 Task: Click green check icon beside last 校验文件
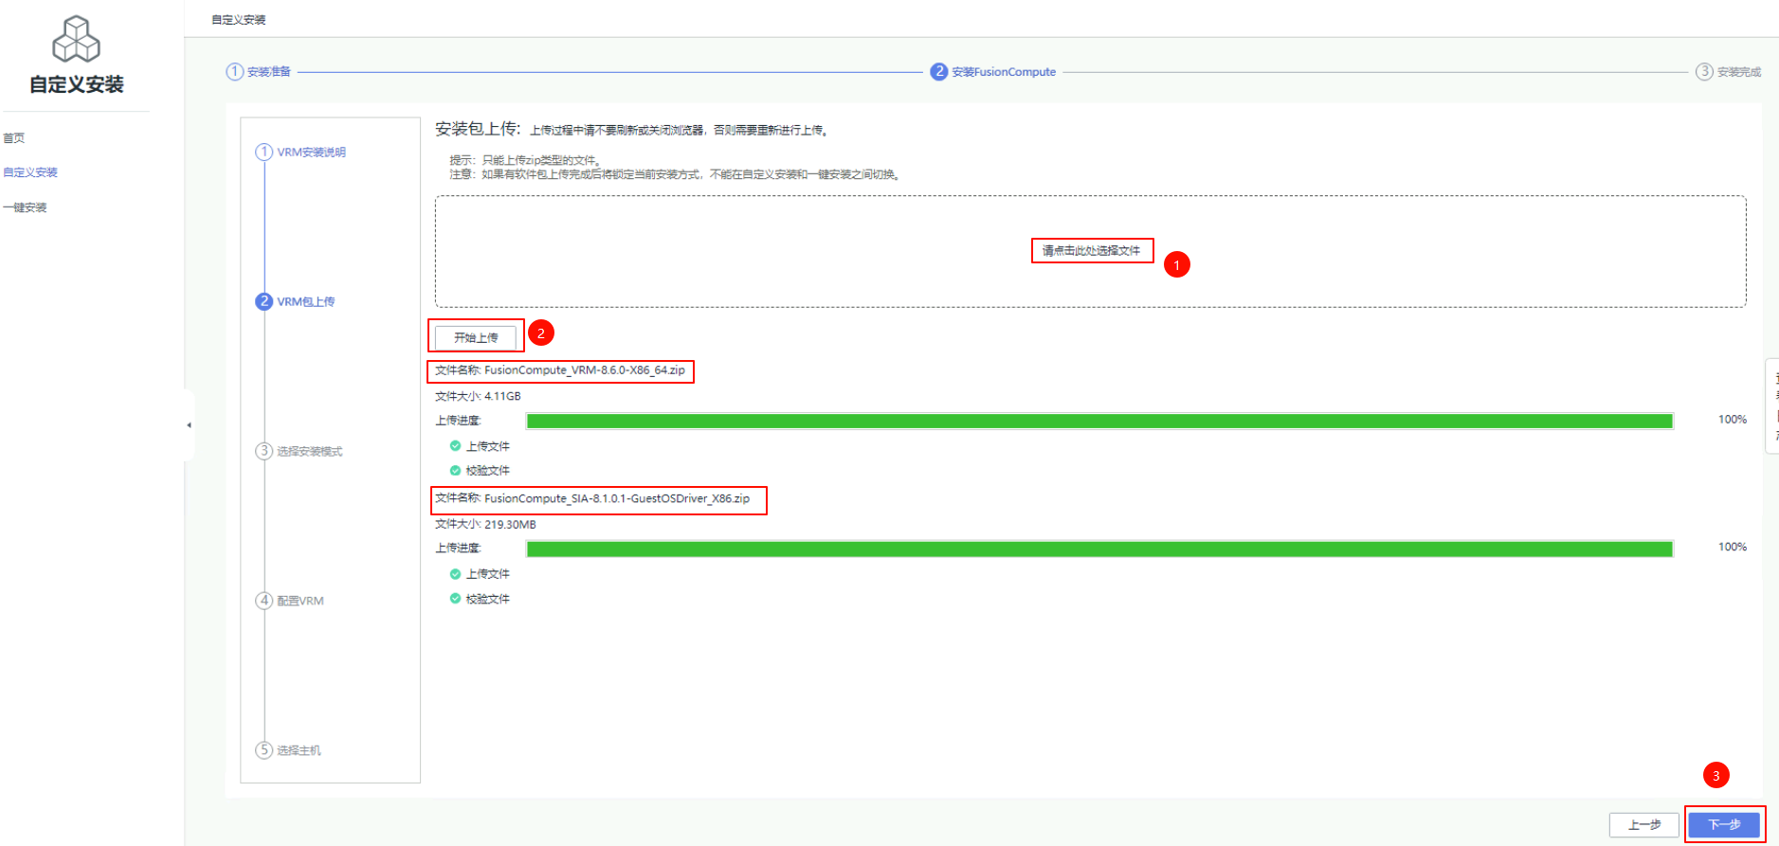tap(455, 599)
